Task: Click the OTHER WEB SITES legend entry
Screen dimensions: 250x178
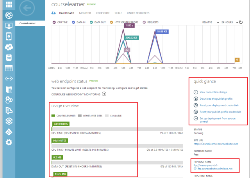Action: pos(90,116)
